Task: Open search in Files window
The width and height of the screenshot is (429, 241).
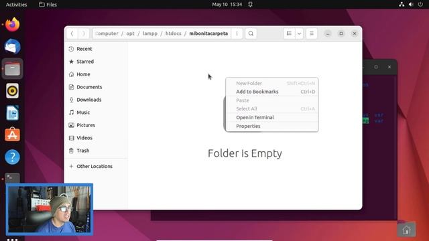Action: (x=251, y=33)
